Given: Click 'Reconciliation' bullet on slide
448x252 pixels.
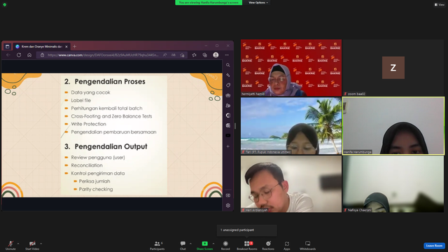Looking at the screenshot, I should point(87,165).
